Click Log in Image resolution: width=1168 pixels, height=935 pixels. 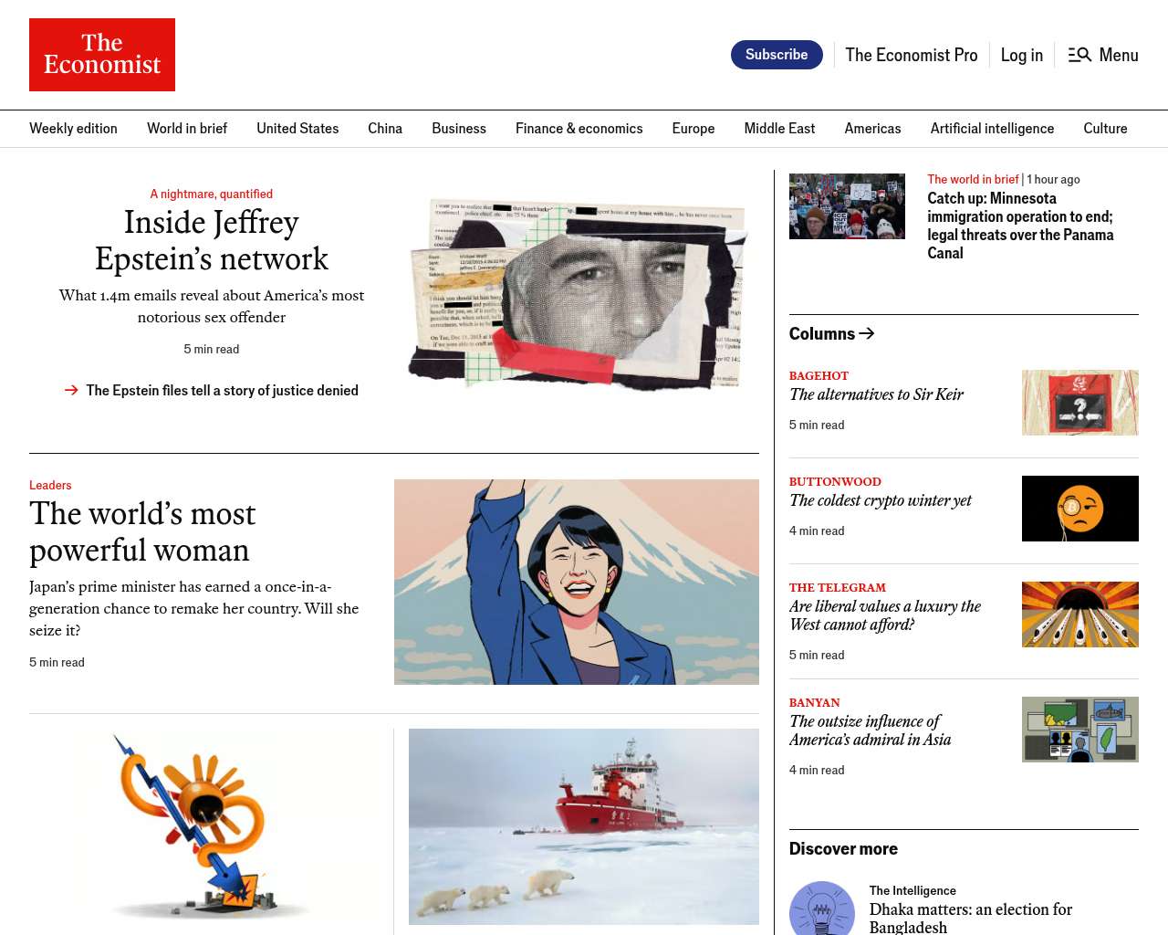[x=1022, y=55]
